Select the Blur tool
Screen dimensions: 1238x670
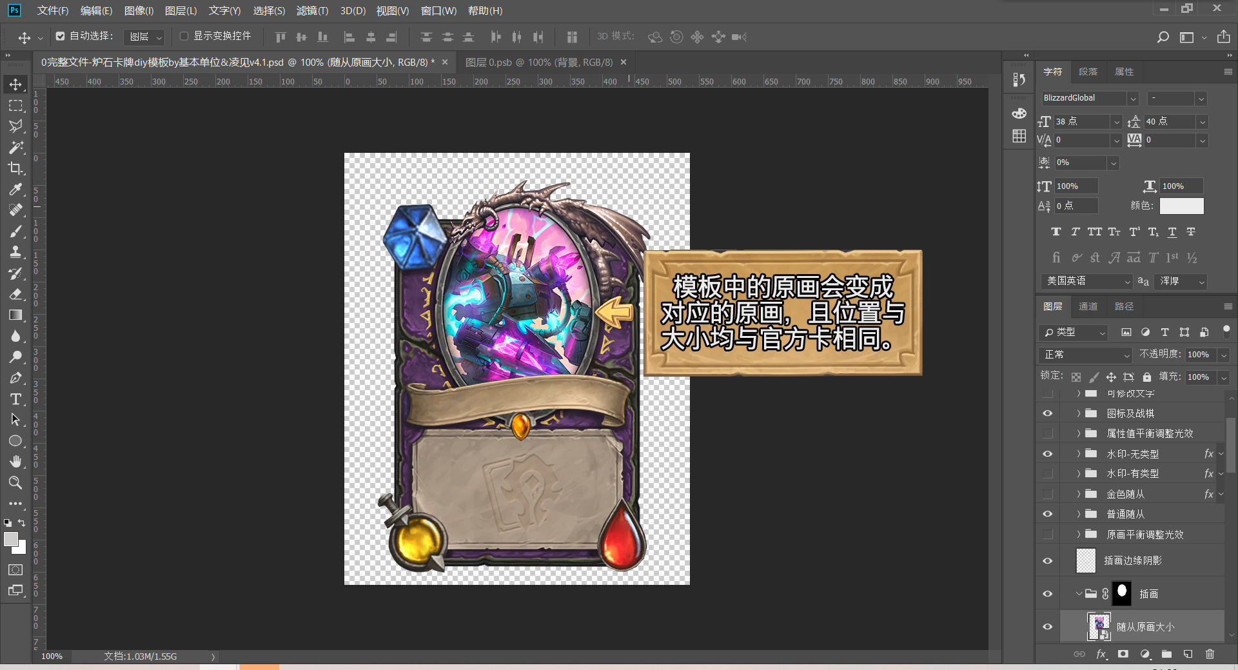15,336
